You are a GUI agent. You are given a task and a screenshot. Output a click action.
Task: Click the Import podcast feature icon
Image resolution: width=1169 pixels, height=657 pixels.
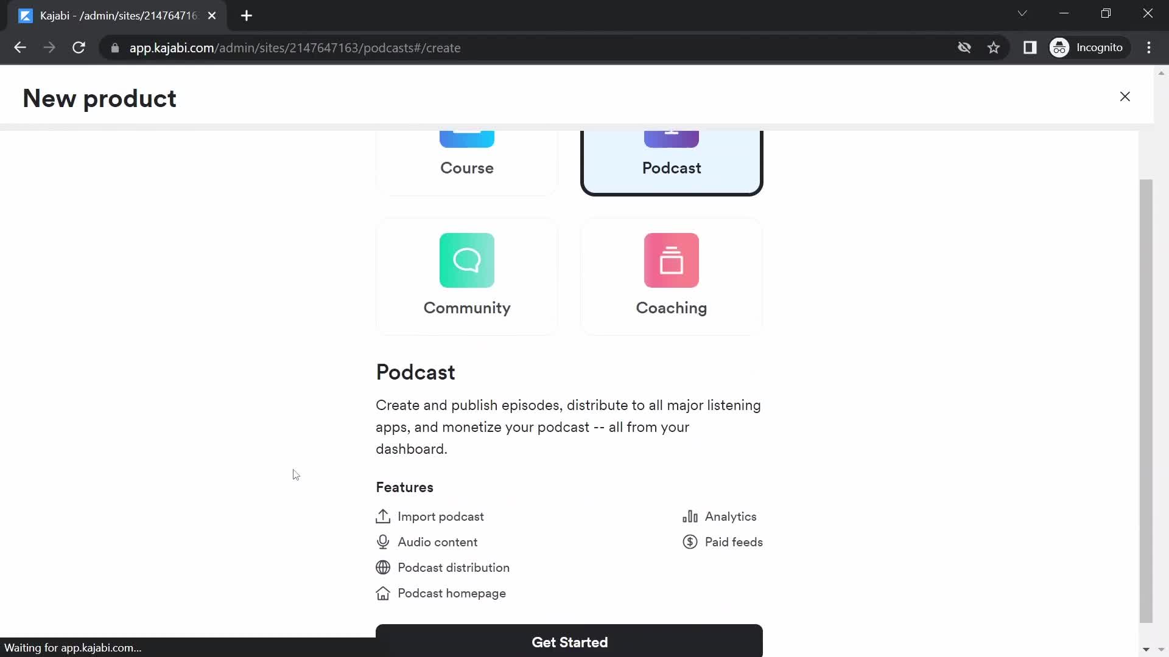[384, 516]
